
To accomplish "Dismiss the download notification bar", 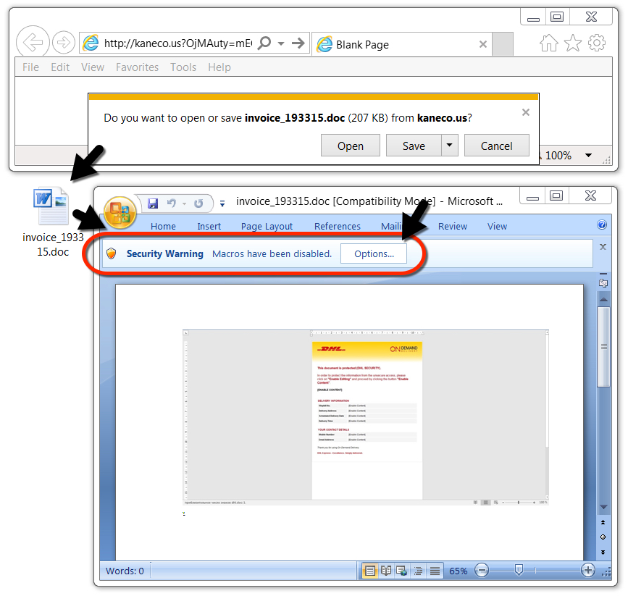I will (526, 112).
